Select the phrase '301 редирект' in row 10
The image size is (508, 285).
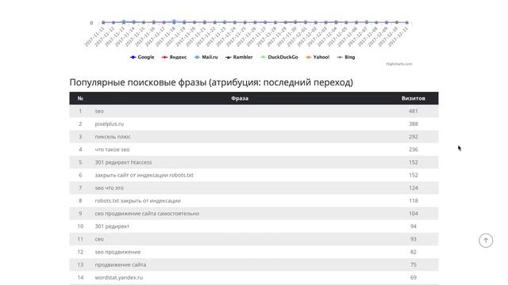pos(112,226)
